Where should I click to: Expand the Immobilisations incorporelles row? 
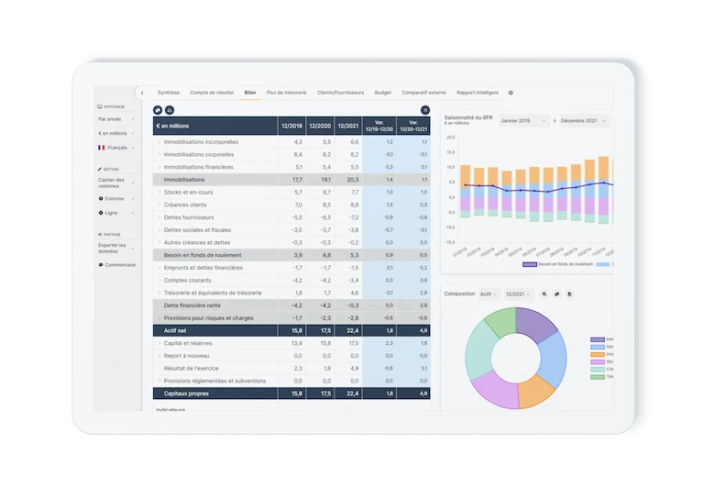click(159, 142)
